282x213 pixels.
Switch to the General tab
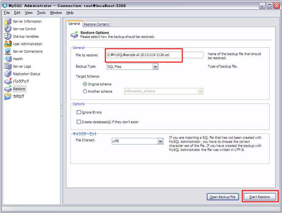click(74, 24)
